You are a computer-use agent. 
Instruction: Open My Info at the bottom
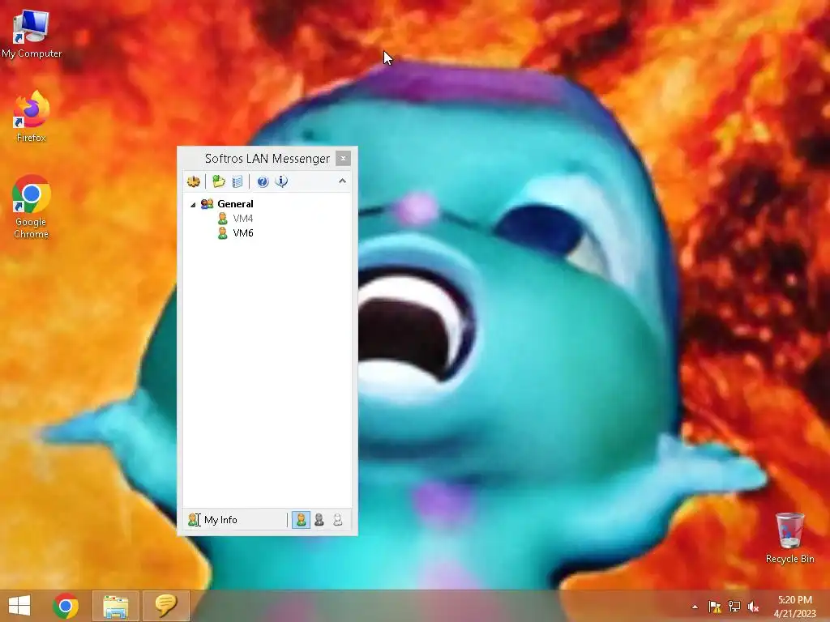[x=220, y=520]
